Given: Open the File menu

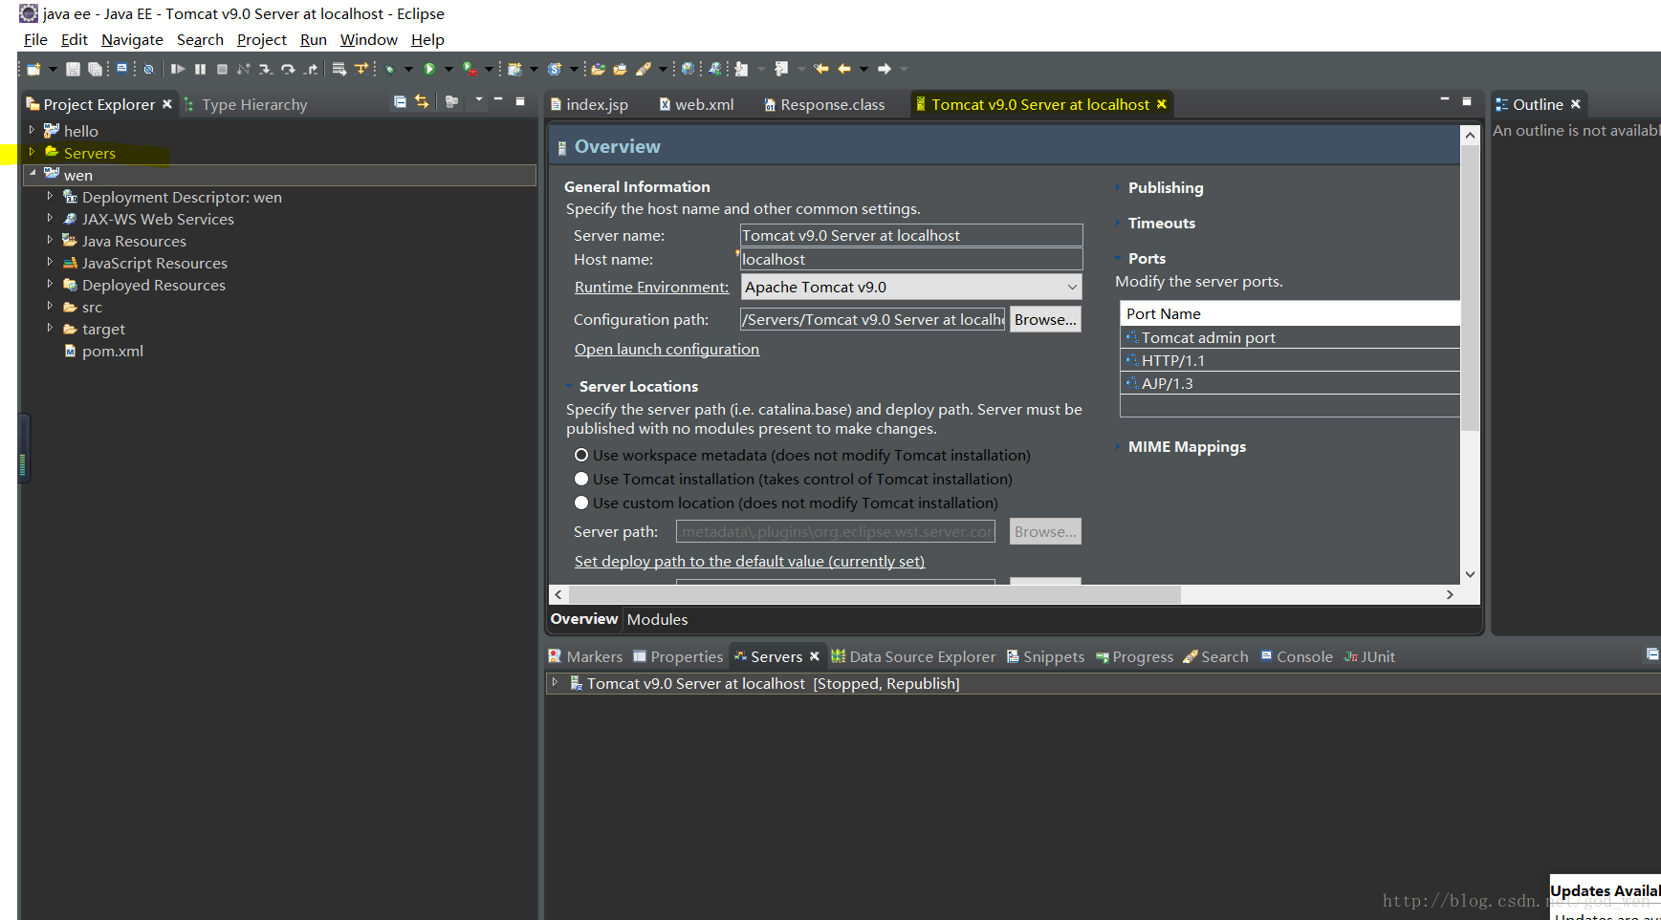Looking at the screenshot, I should point(35,39).
